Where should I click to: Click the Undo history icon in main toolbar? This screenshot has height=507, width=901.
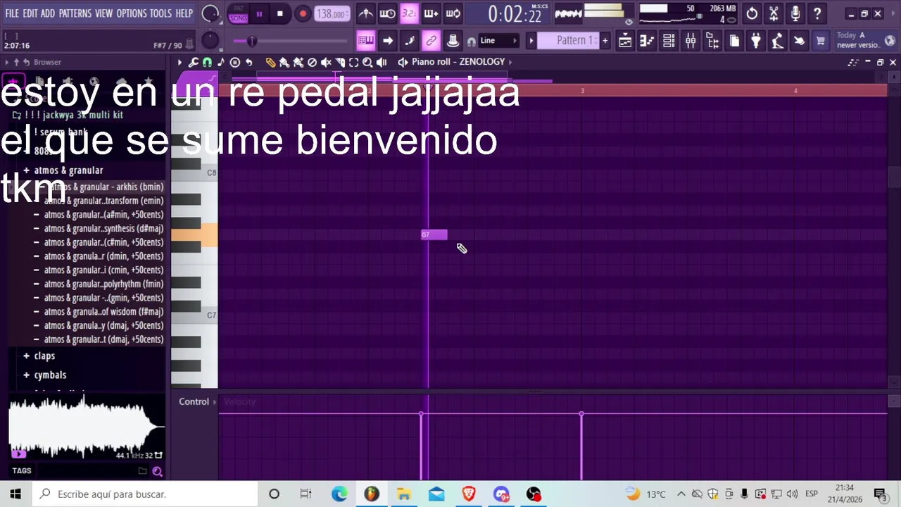pos(752,13)
